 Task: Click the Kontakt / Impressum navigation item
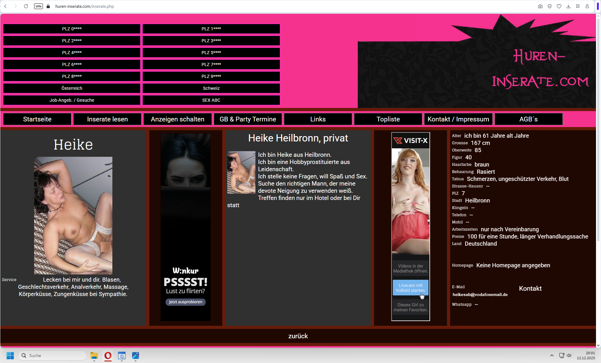pyautogui.click(x=458, y=119)
